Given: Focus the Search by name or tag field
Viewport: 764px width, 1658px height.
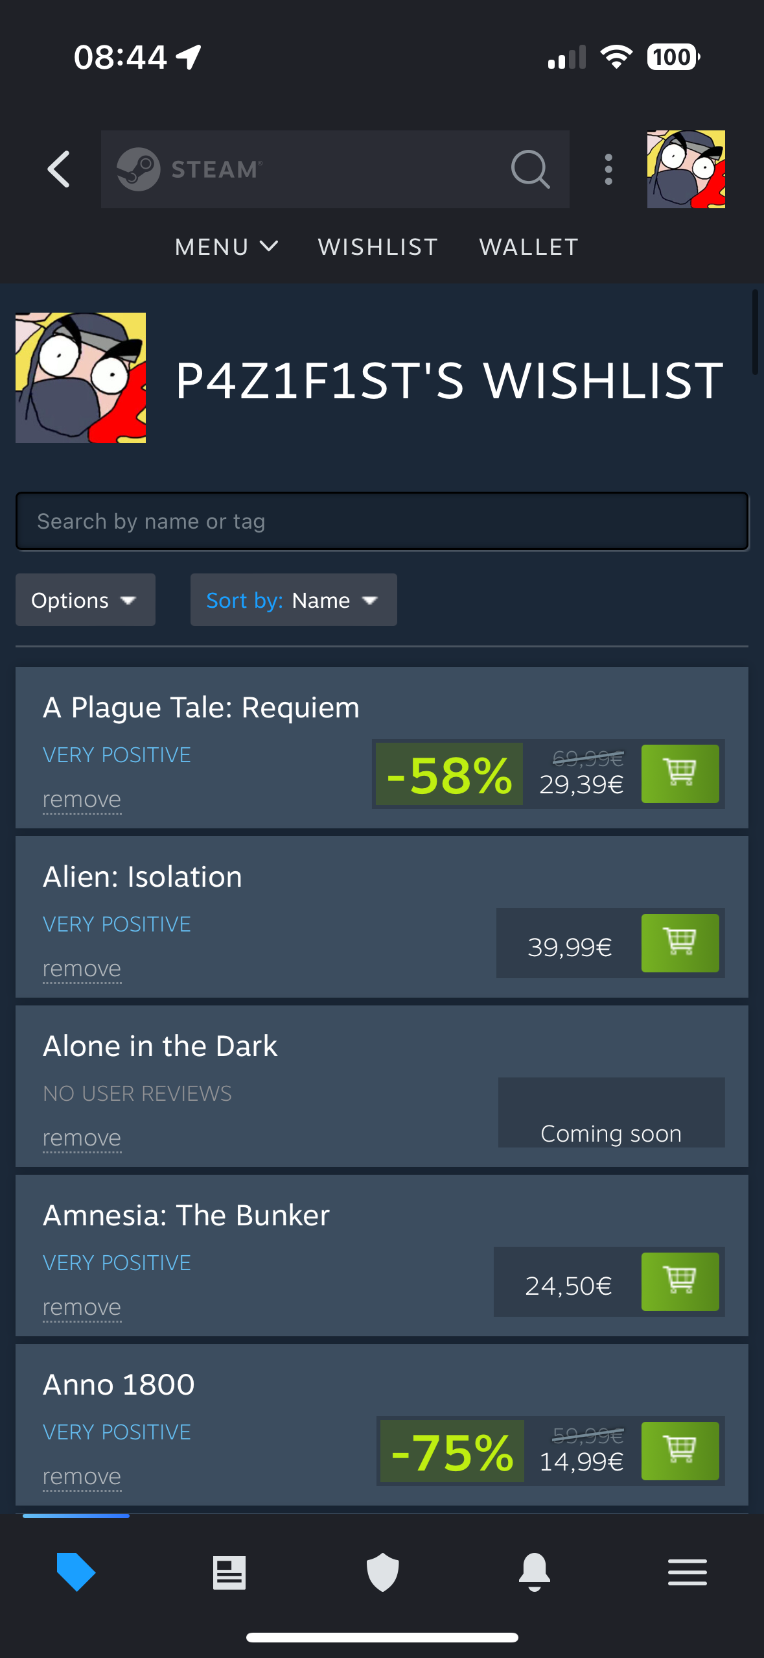Looking at the screenshot, I should click(x=382, y=521).
